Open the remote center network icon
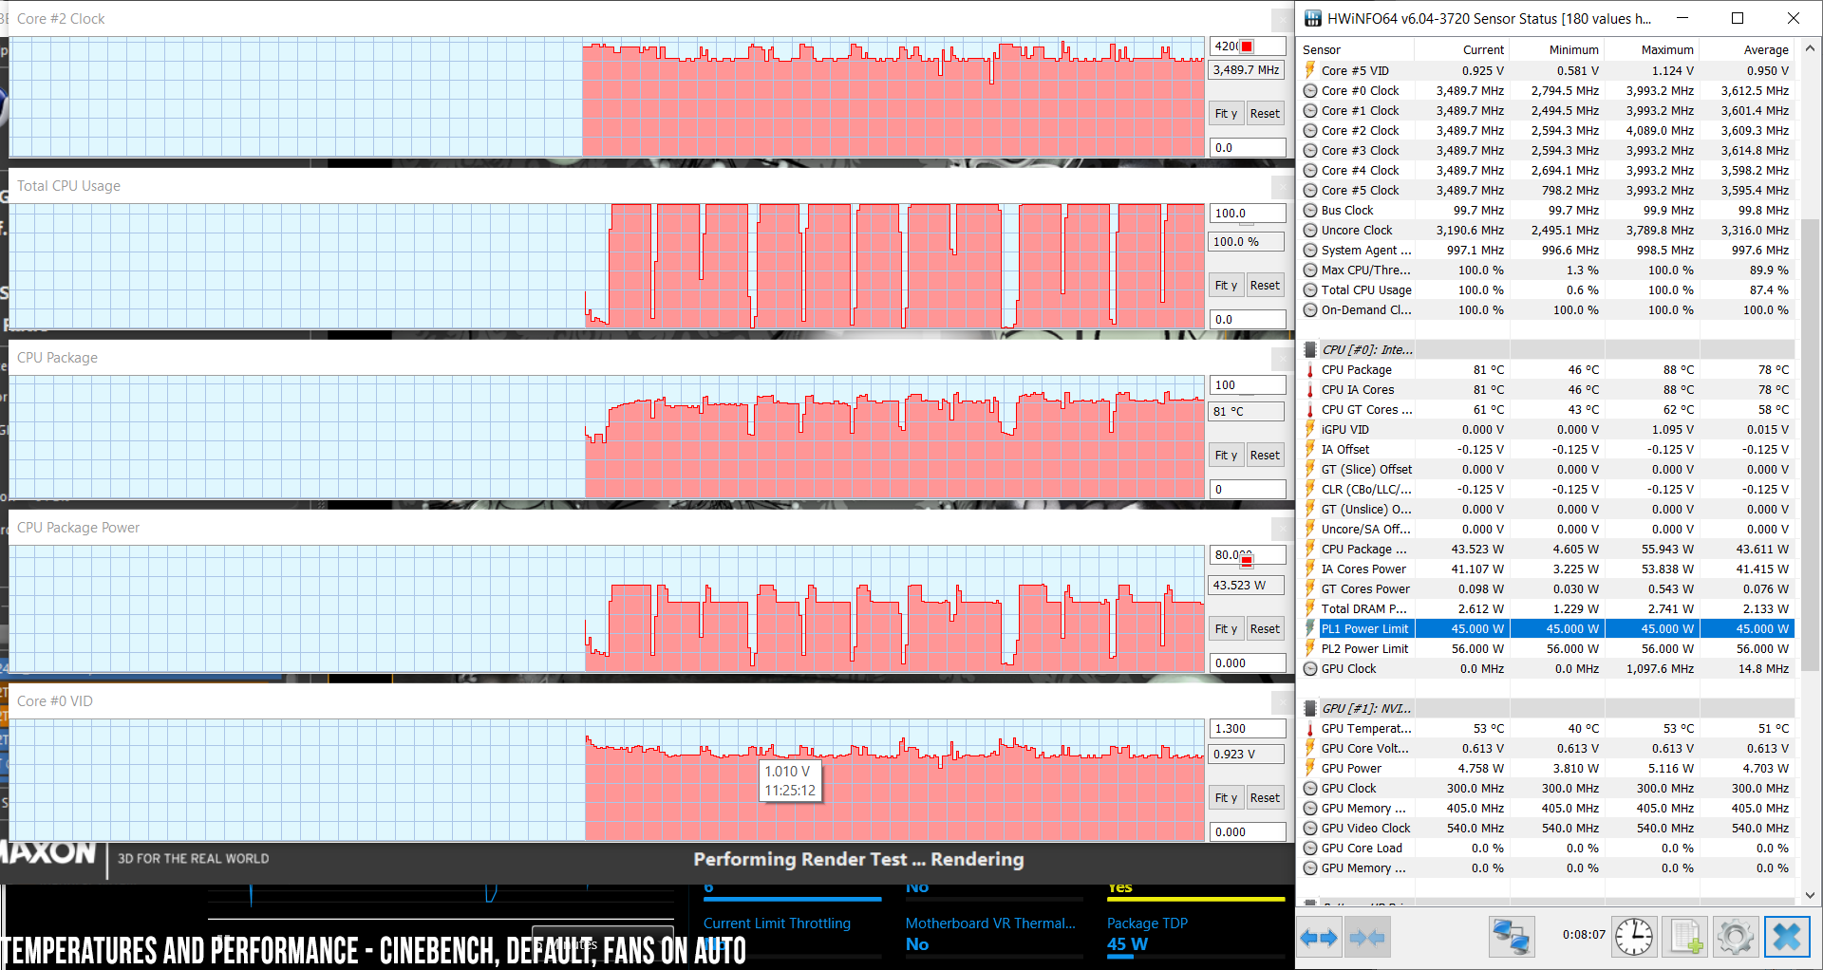 (1511, 938)
